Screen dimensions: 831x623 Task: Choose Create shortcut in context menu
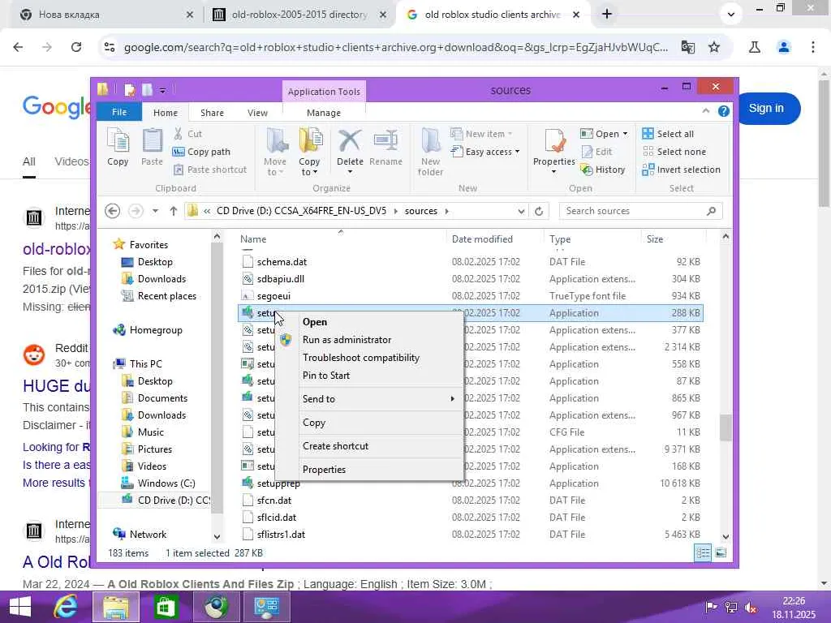point(370,446)
